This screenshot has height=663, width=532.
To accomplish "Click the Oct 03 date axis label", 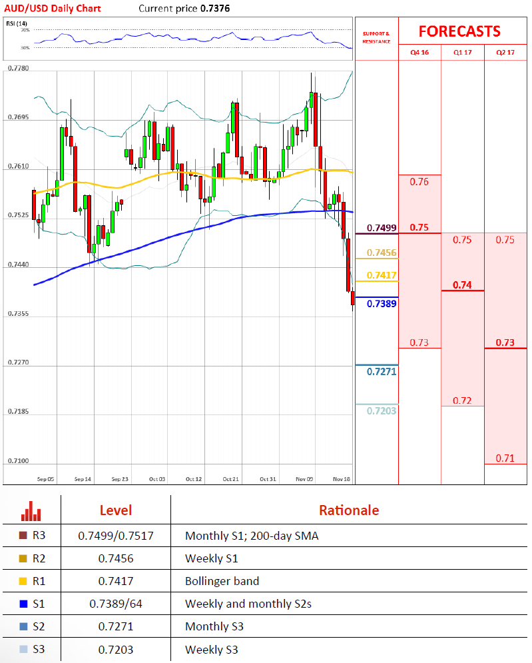I will 157,479.
